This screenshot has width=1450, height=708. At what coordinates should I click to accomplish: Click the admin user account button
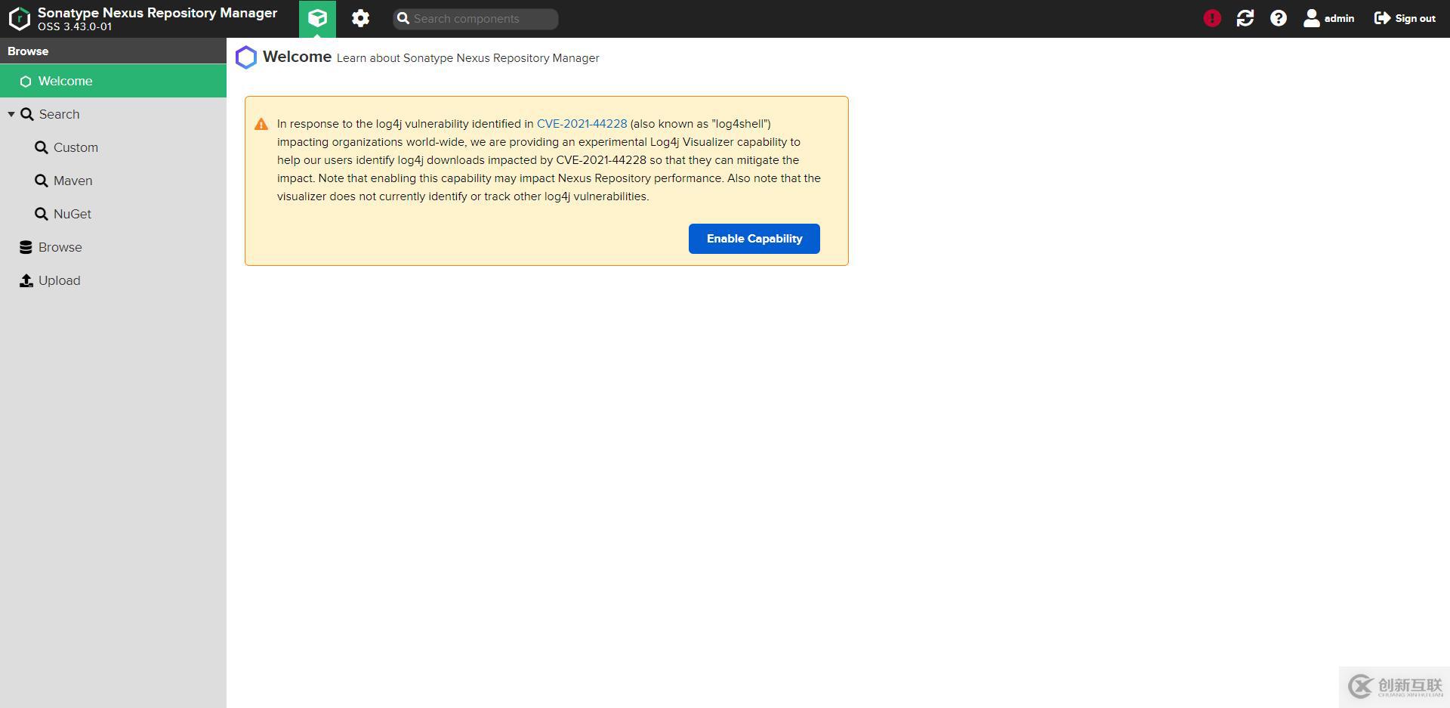(x=1329, y=18)
